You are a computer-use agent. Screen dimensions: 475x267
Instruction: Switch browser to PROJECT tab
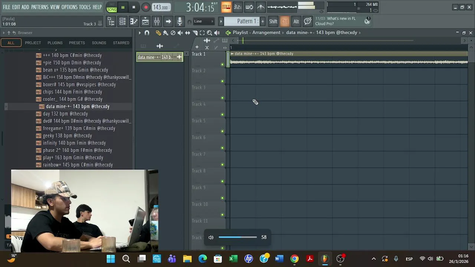click(33, 43)
